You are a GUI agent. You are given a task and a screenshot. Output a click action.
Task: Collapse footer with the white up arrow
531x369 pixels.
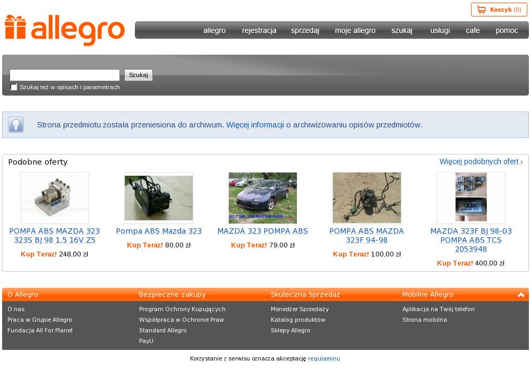tap(521, 295)
